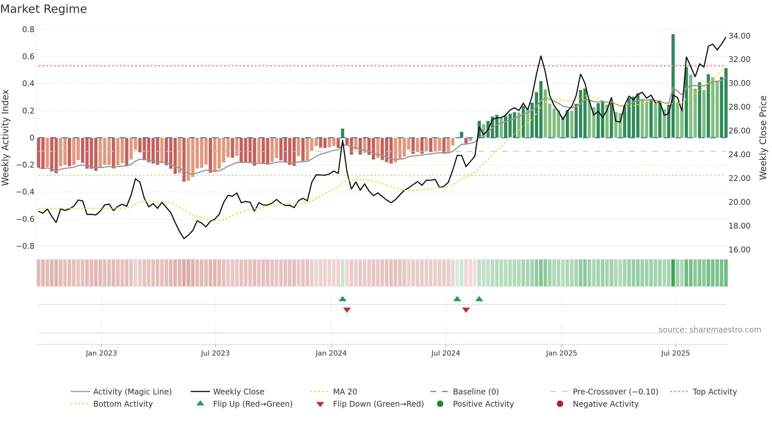Viewport: 772px width, 434px height.
Task: Toggle the Flip Up (Red→Green) legend entry
Action: coord(245,404)
